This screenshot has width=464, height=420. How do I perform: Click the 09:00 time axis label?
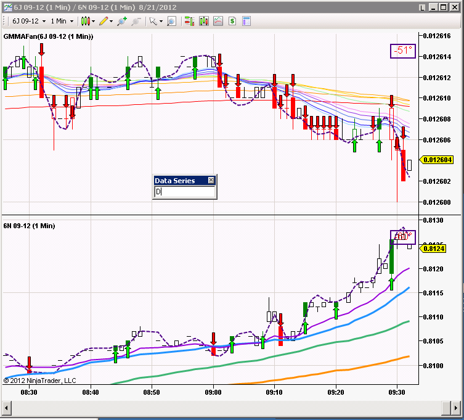coord(213,392)
